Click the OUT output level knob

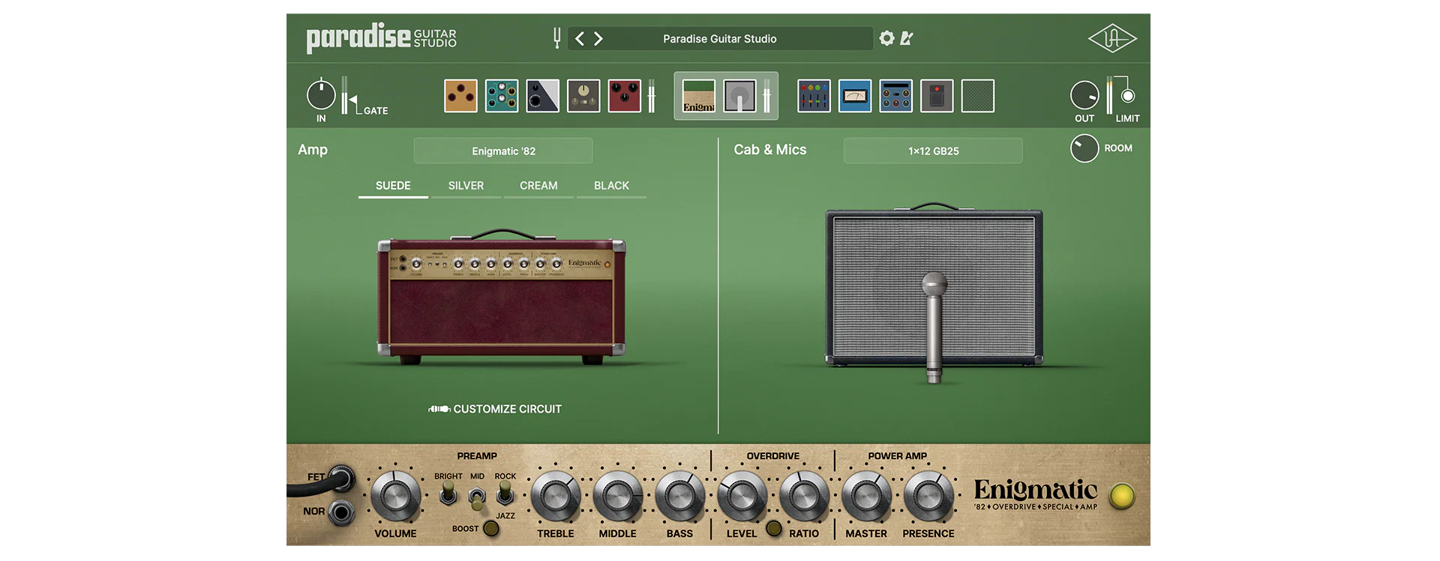tap(1084, 96)
